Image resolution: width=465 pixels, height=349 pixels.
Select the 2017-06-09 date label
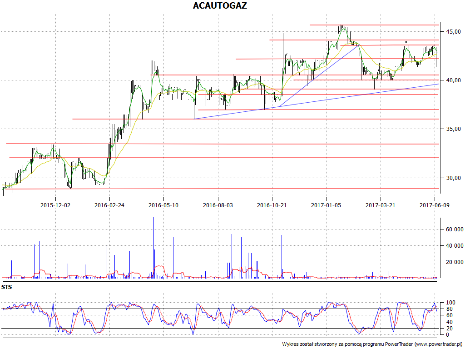point(435,205)
